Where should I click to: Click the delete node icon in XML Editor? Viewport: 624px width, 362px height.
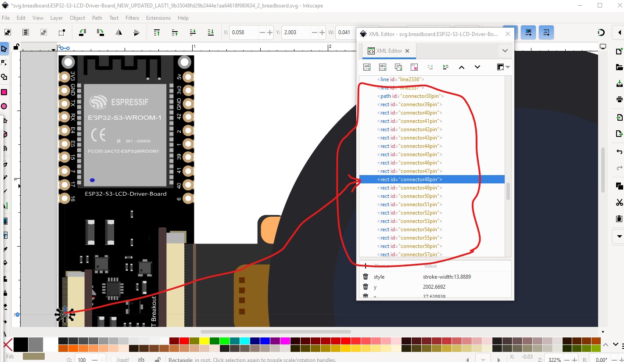(414, 67)
